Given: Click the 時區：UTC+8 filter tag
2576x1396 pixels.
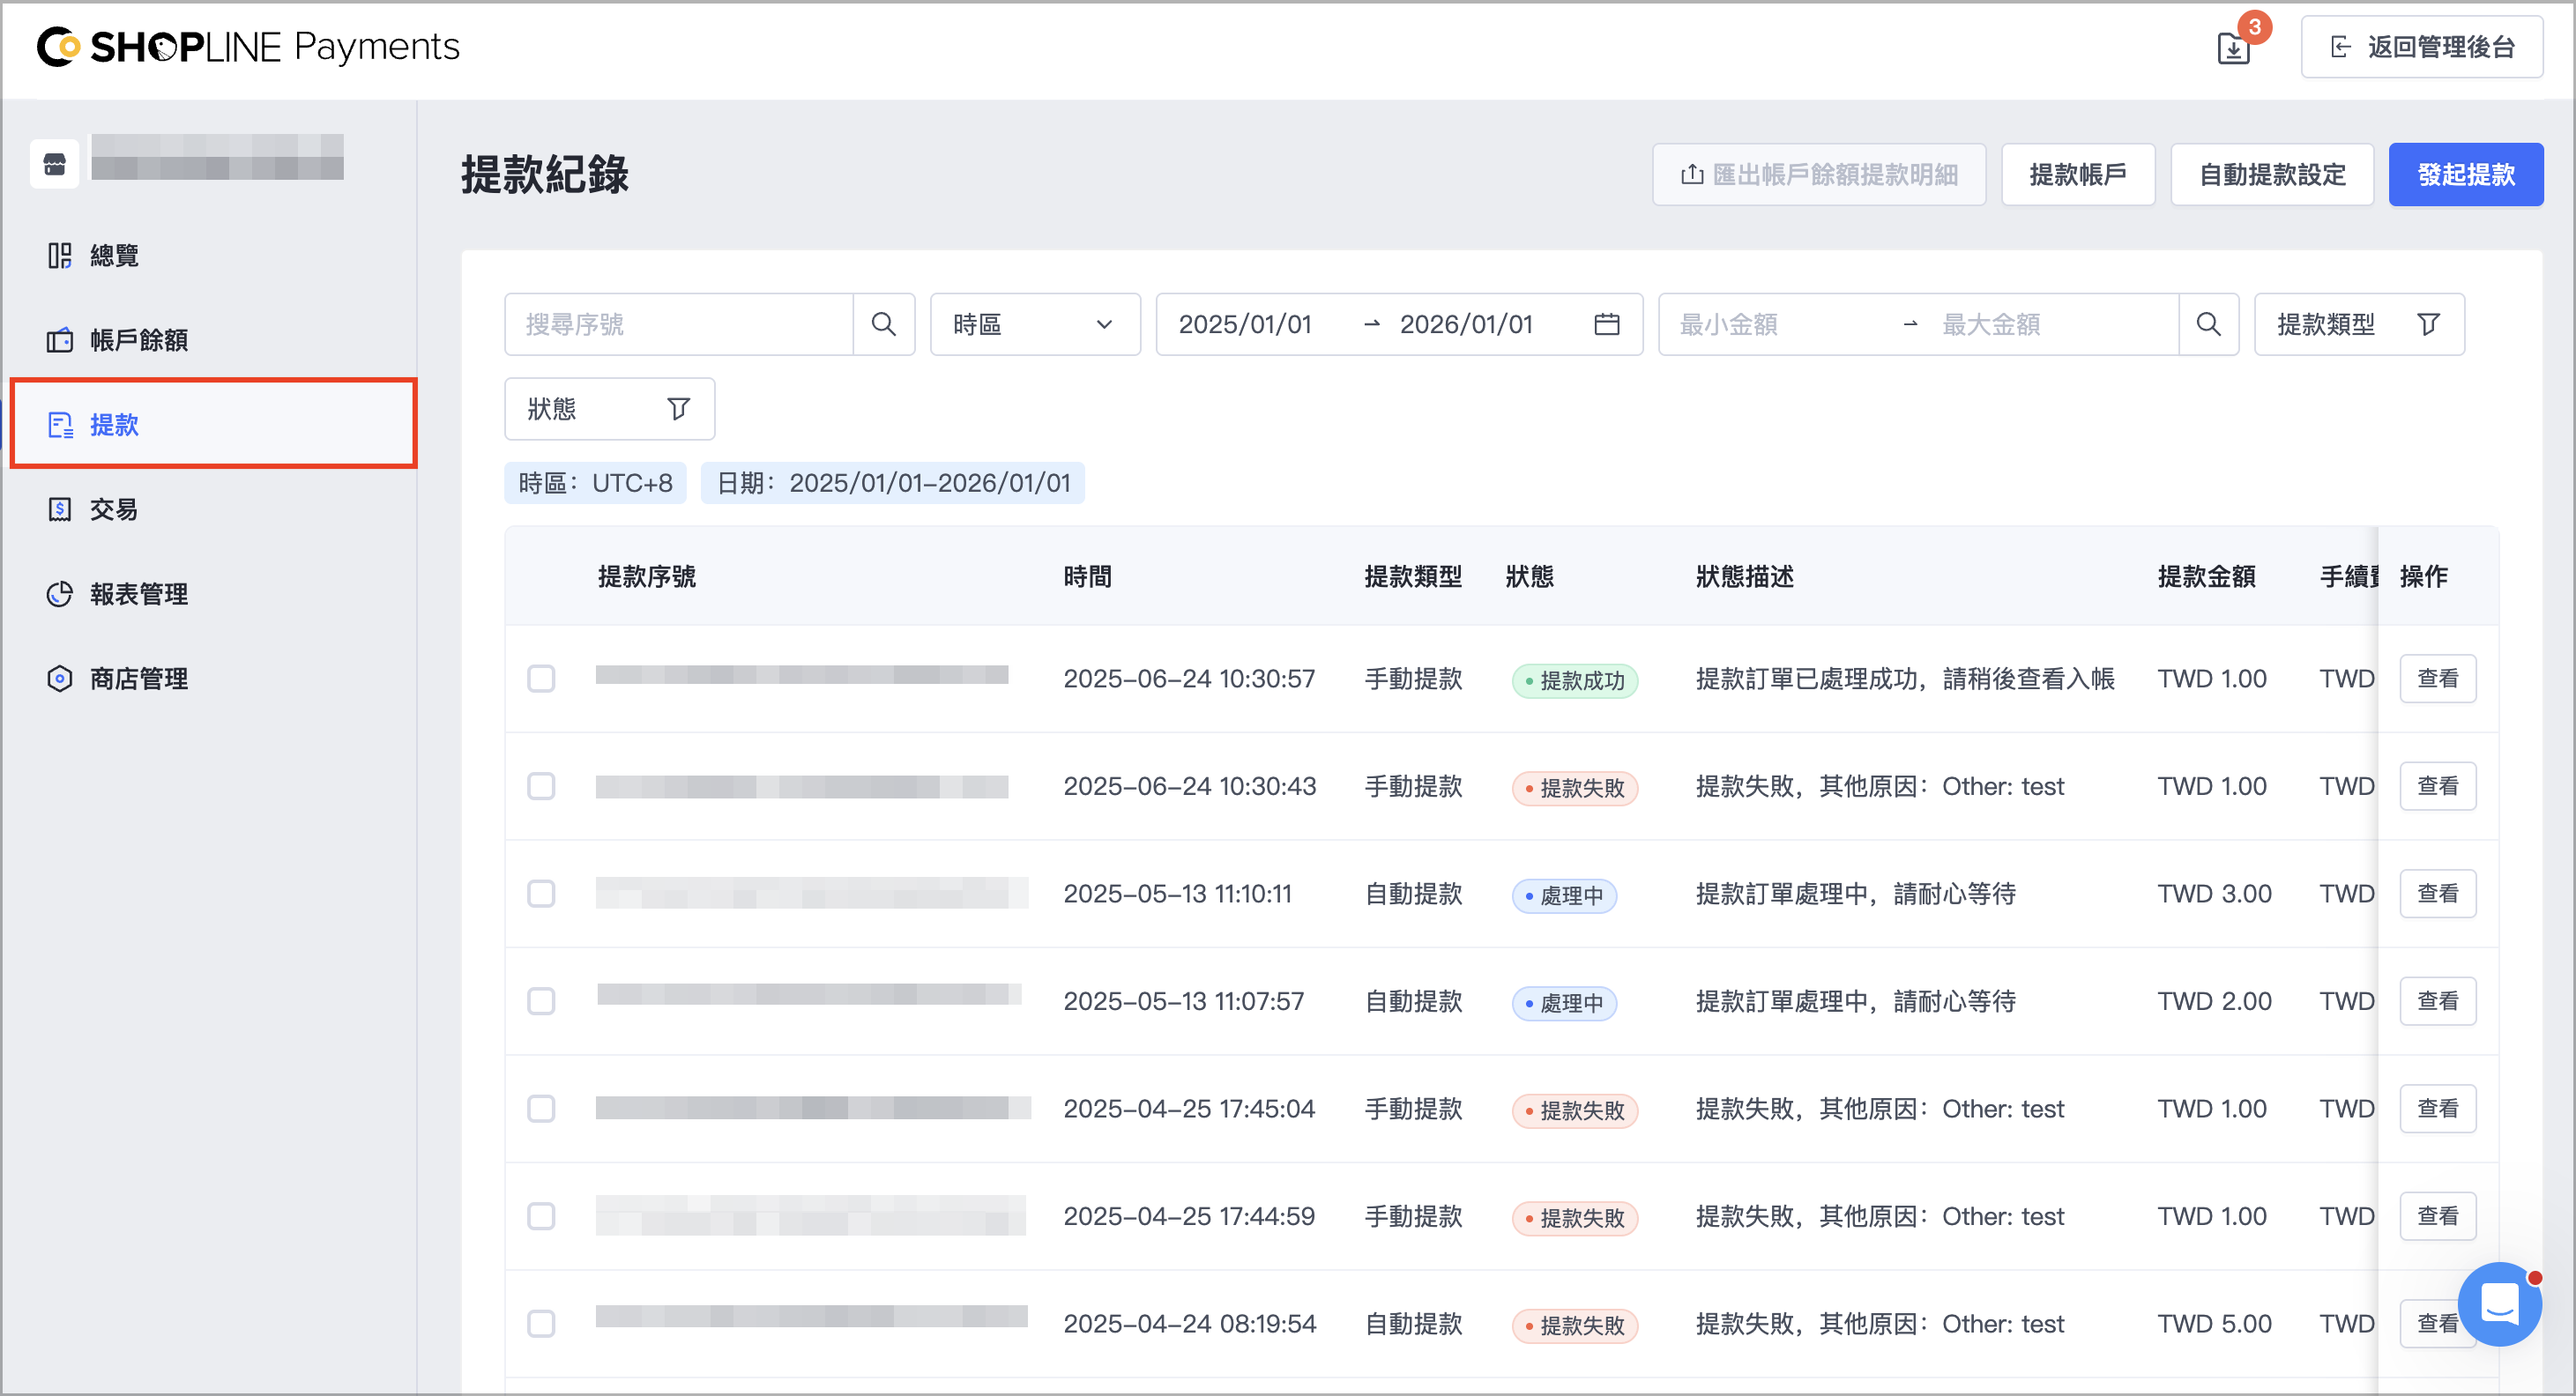Looking at the screenshot, I should pyautogui.click(x=595, y=483).
